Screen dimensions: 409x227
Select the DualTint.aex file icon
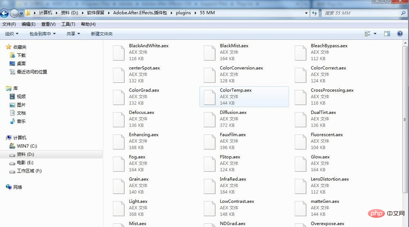(300, 119)
